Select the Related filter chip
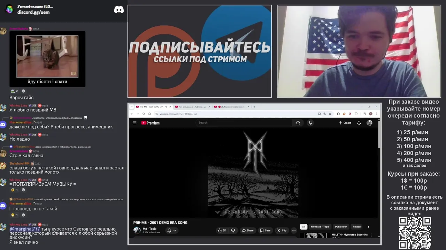Screen dimensions: 446x250 coord(357,227)
